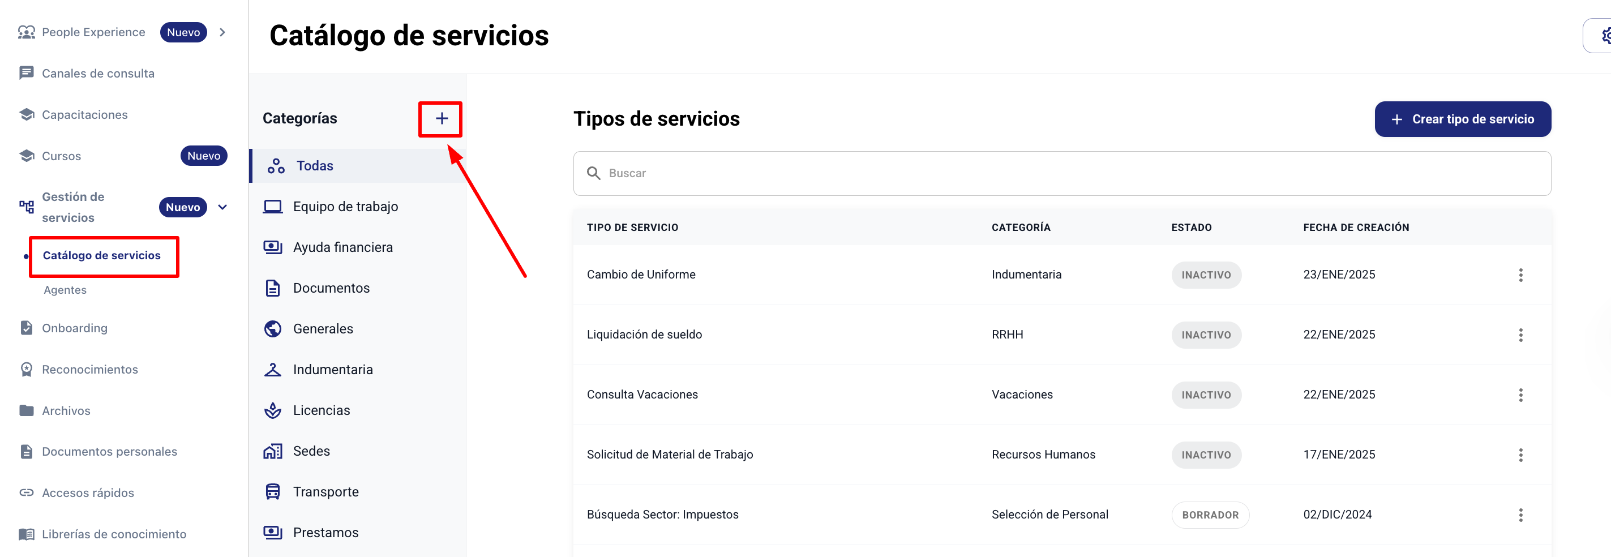Go to Archivos in sidebar
The image size is (1611, 557).
tap(66, 411)
